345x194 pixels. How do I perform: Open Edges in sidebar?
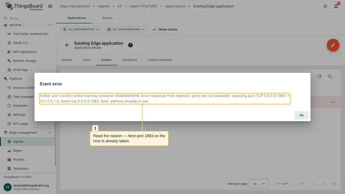[28, 150]
